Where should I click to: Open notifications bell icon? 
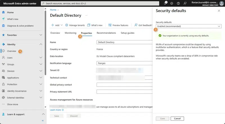coord(165,3)
